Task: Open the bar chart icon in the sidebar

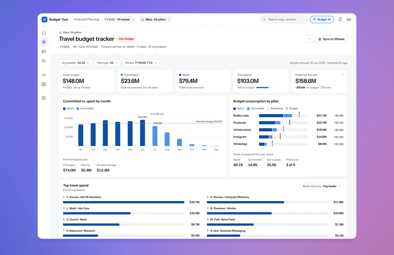Action: click(x=44, y=75)
